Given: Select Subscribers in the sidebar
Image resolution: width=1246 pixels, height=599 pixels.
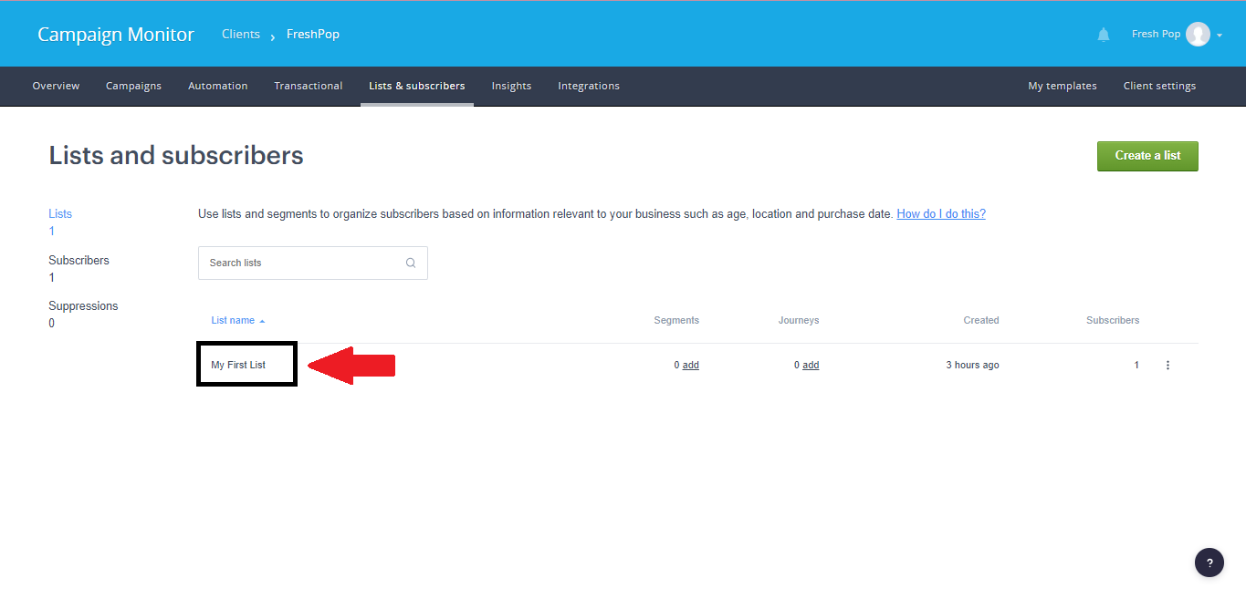Looking at the screenshot, I should click(79, 260).
